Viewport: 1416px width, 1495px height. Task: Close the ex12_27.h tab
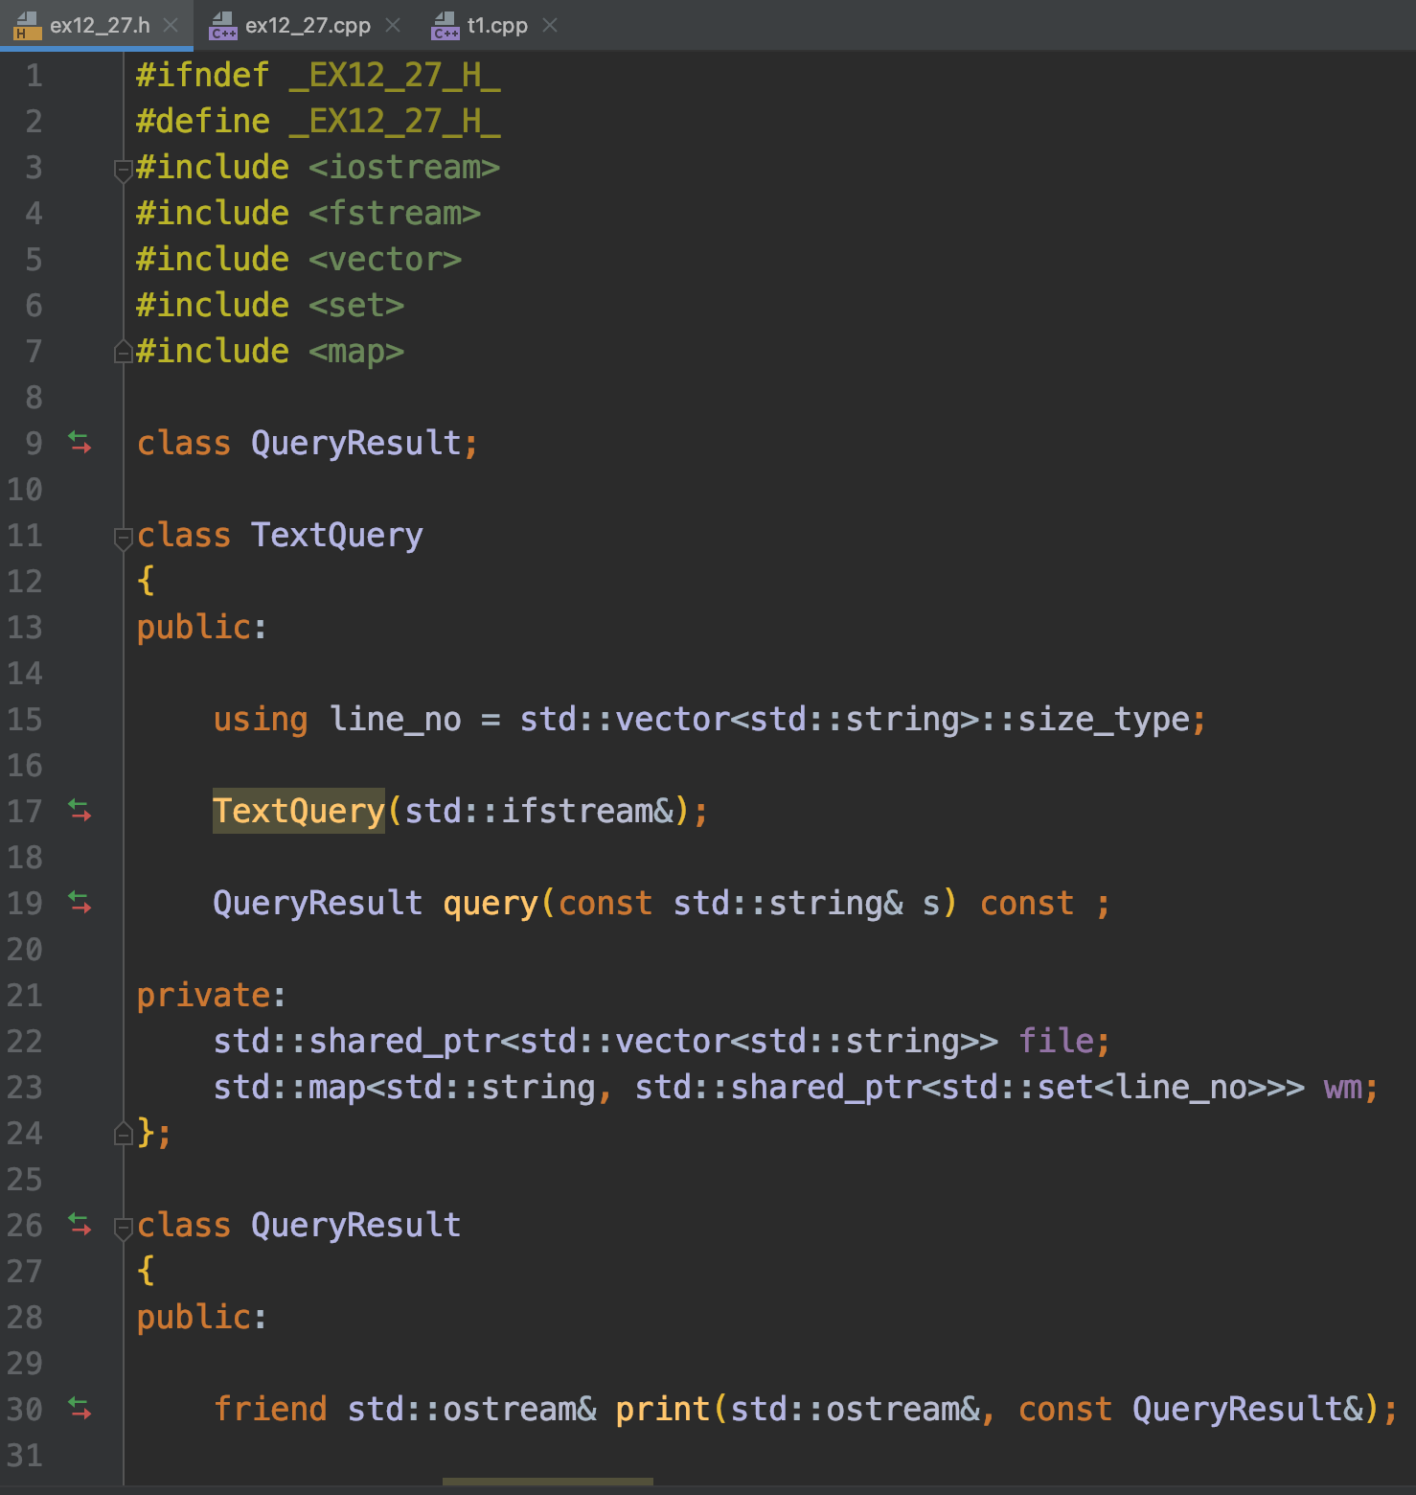point(171,26)
